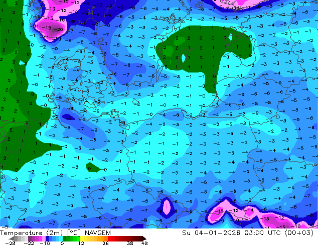
Task: Click the bright yellow legend swatch above 12
Action: 82,238
